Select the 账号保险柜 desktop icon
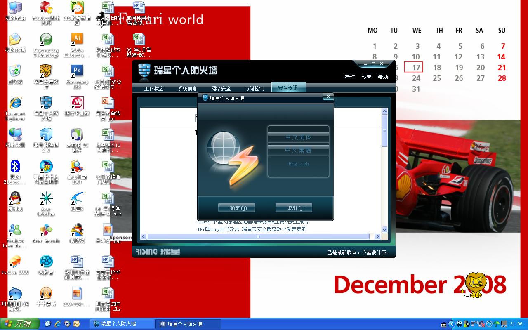 [46, 140]
